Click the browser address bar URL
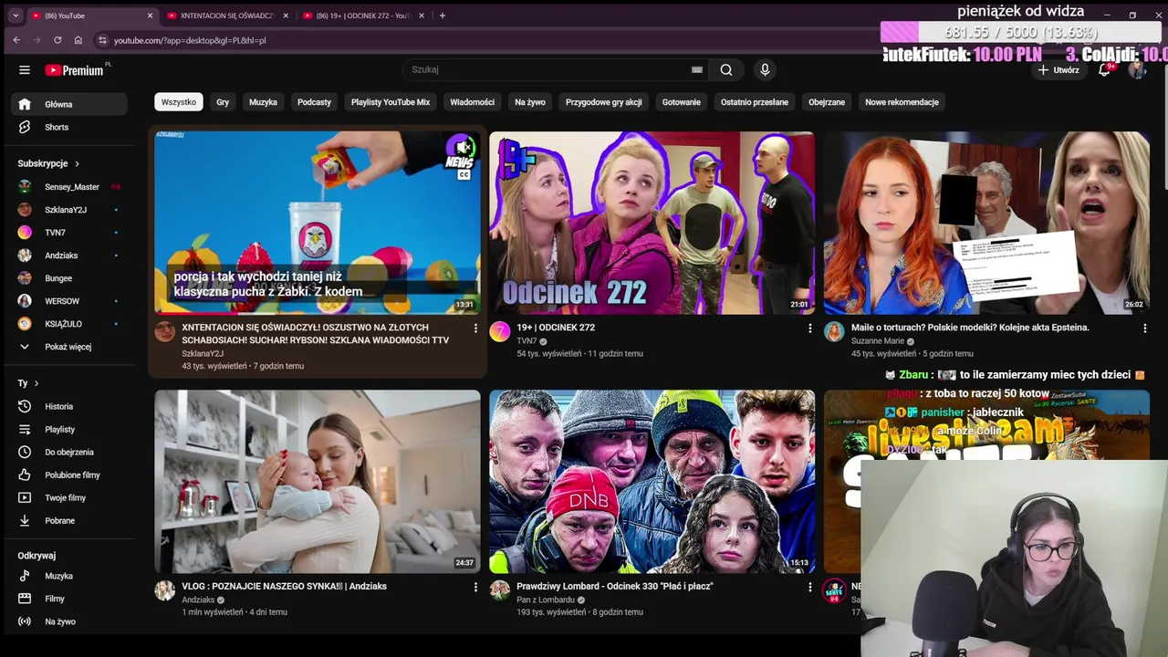Screen dimensions: 1168x657 pos(190,40)
